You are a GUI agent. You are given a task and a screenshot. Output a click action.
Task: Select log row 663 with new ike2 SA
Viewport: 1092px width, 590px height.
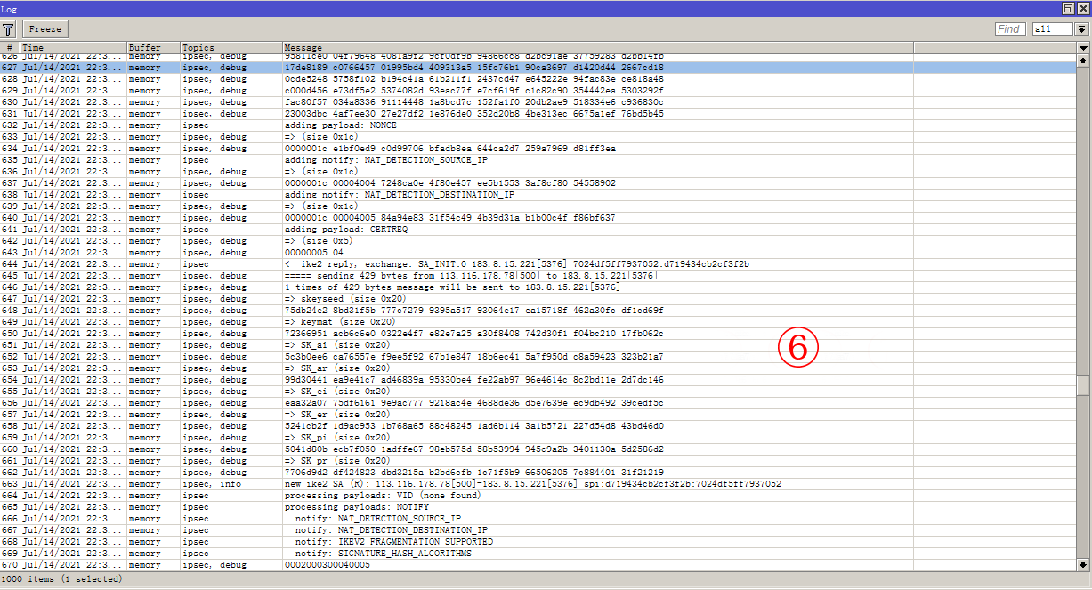tap(356, 483)
